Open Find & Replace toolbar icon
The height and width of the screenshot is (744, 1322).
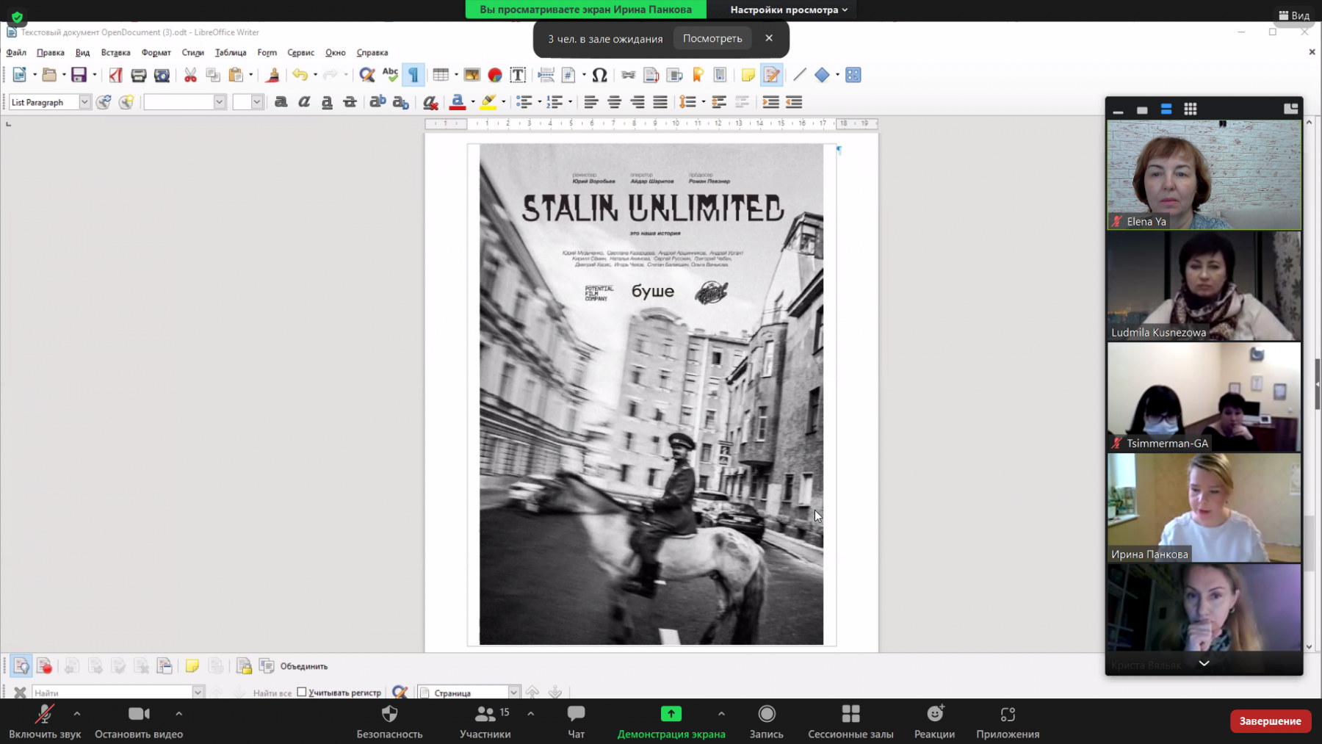[x=367, y=75]
